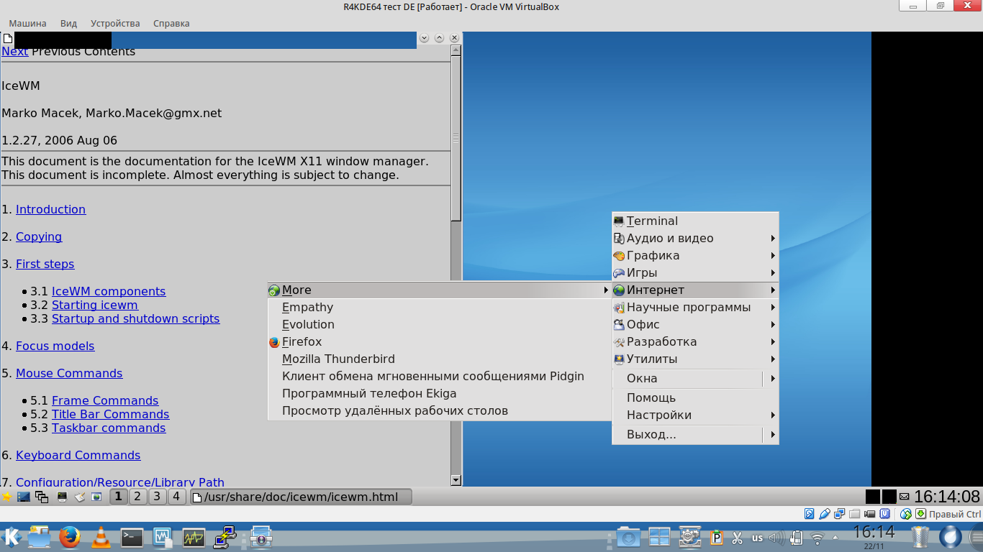Switch to IceWM workspace 2
Screen dimensions: 983x552
click(x=137, y=497)
